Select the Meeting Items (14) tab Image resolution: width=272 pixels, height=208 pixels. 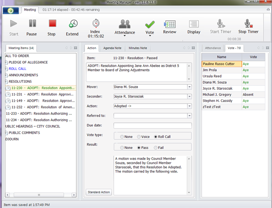pos(21,48)
